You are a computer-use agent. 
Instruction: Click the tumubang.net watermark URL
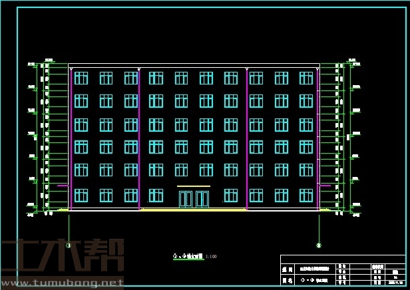point(62,284)
